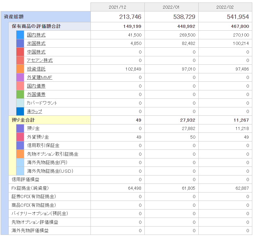256x238 pixels.
Task: Click the red swatch beside 中国株式
Action: click(20, 52)
